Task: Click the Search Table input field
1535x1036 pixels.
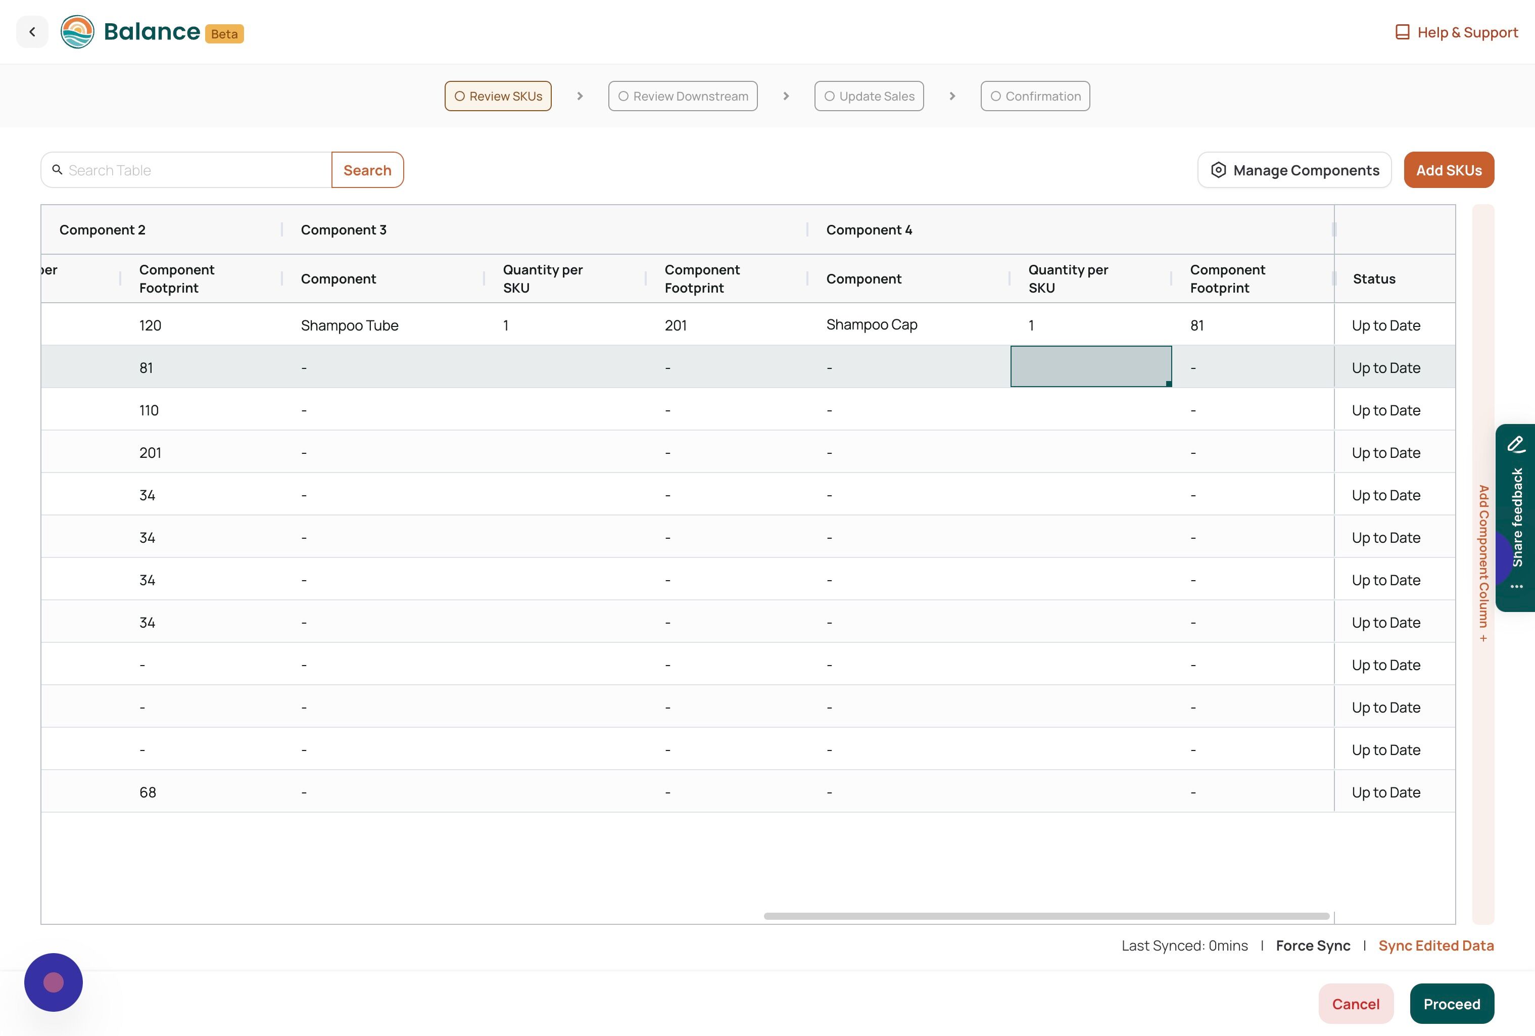Action: click(186, 170)
